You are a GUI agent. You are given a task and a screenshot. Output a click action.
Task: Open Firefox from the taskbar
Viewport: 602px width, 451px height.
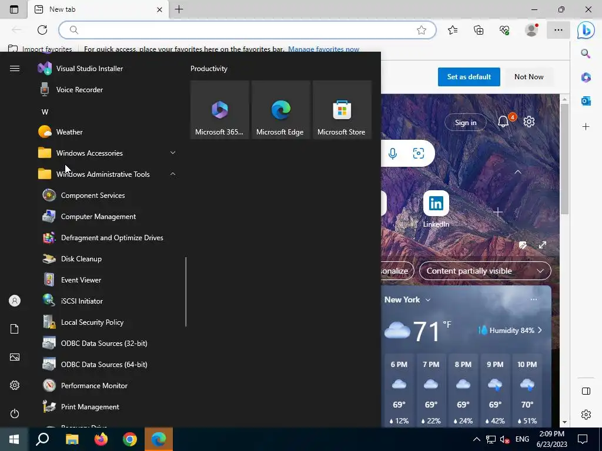click(x=101, y=439)
